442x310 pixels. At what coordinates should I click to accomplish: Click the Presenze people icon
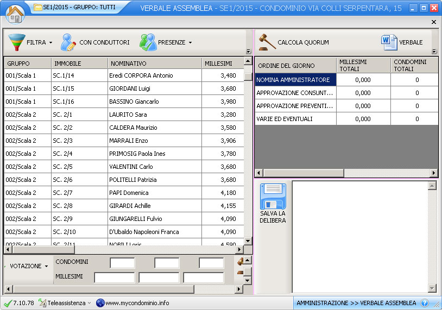tap(148, 42)
